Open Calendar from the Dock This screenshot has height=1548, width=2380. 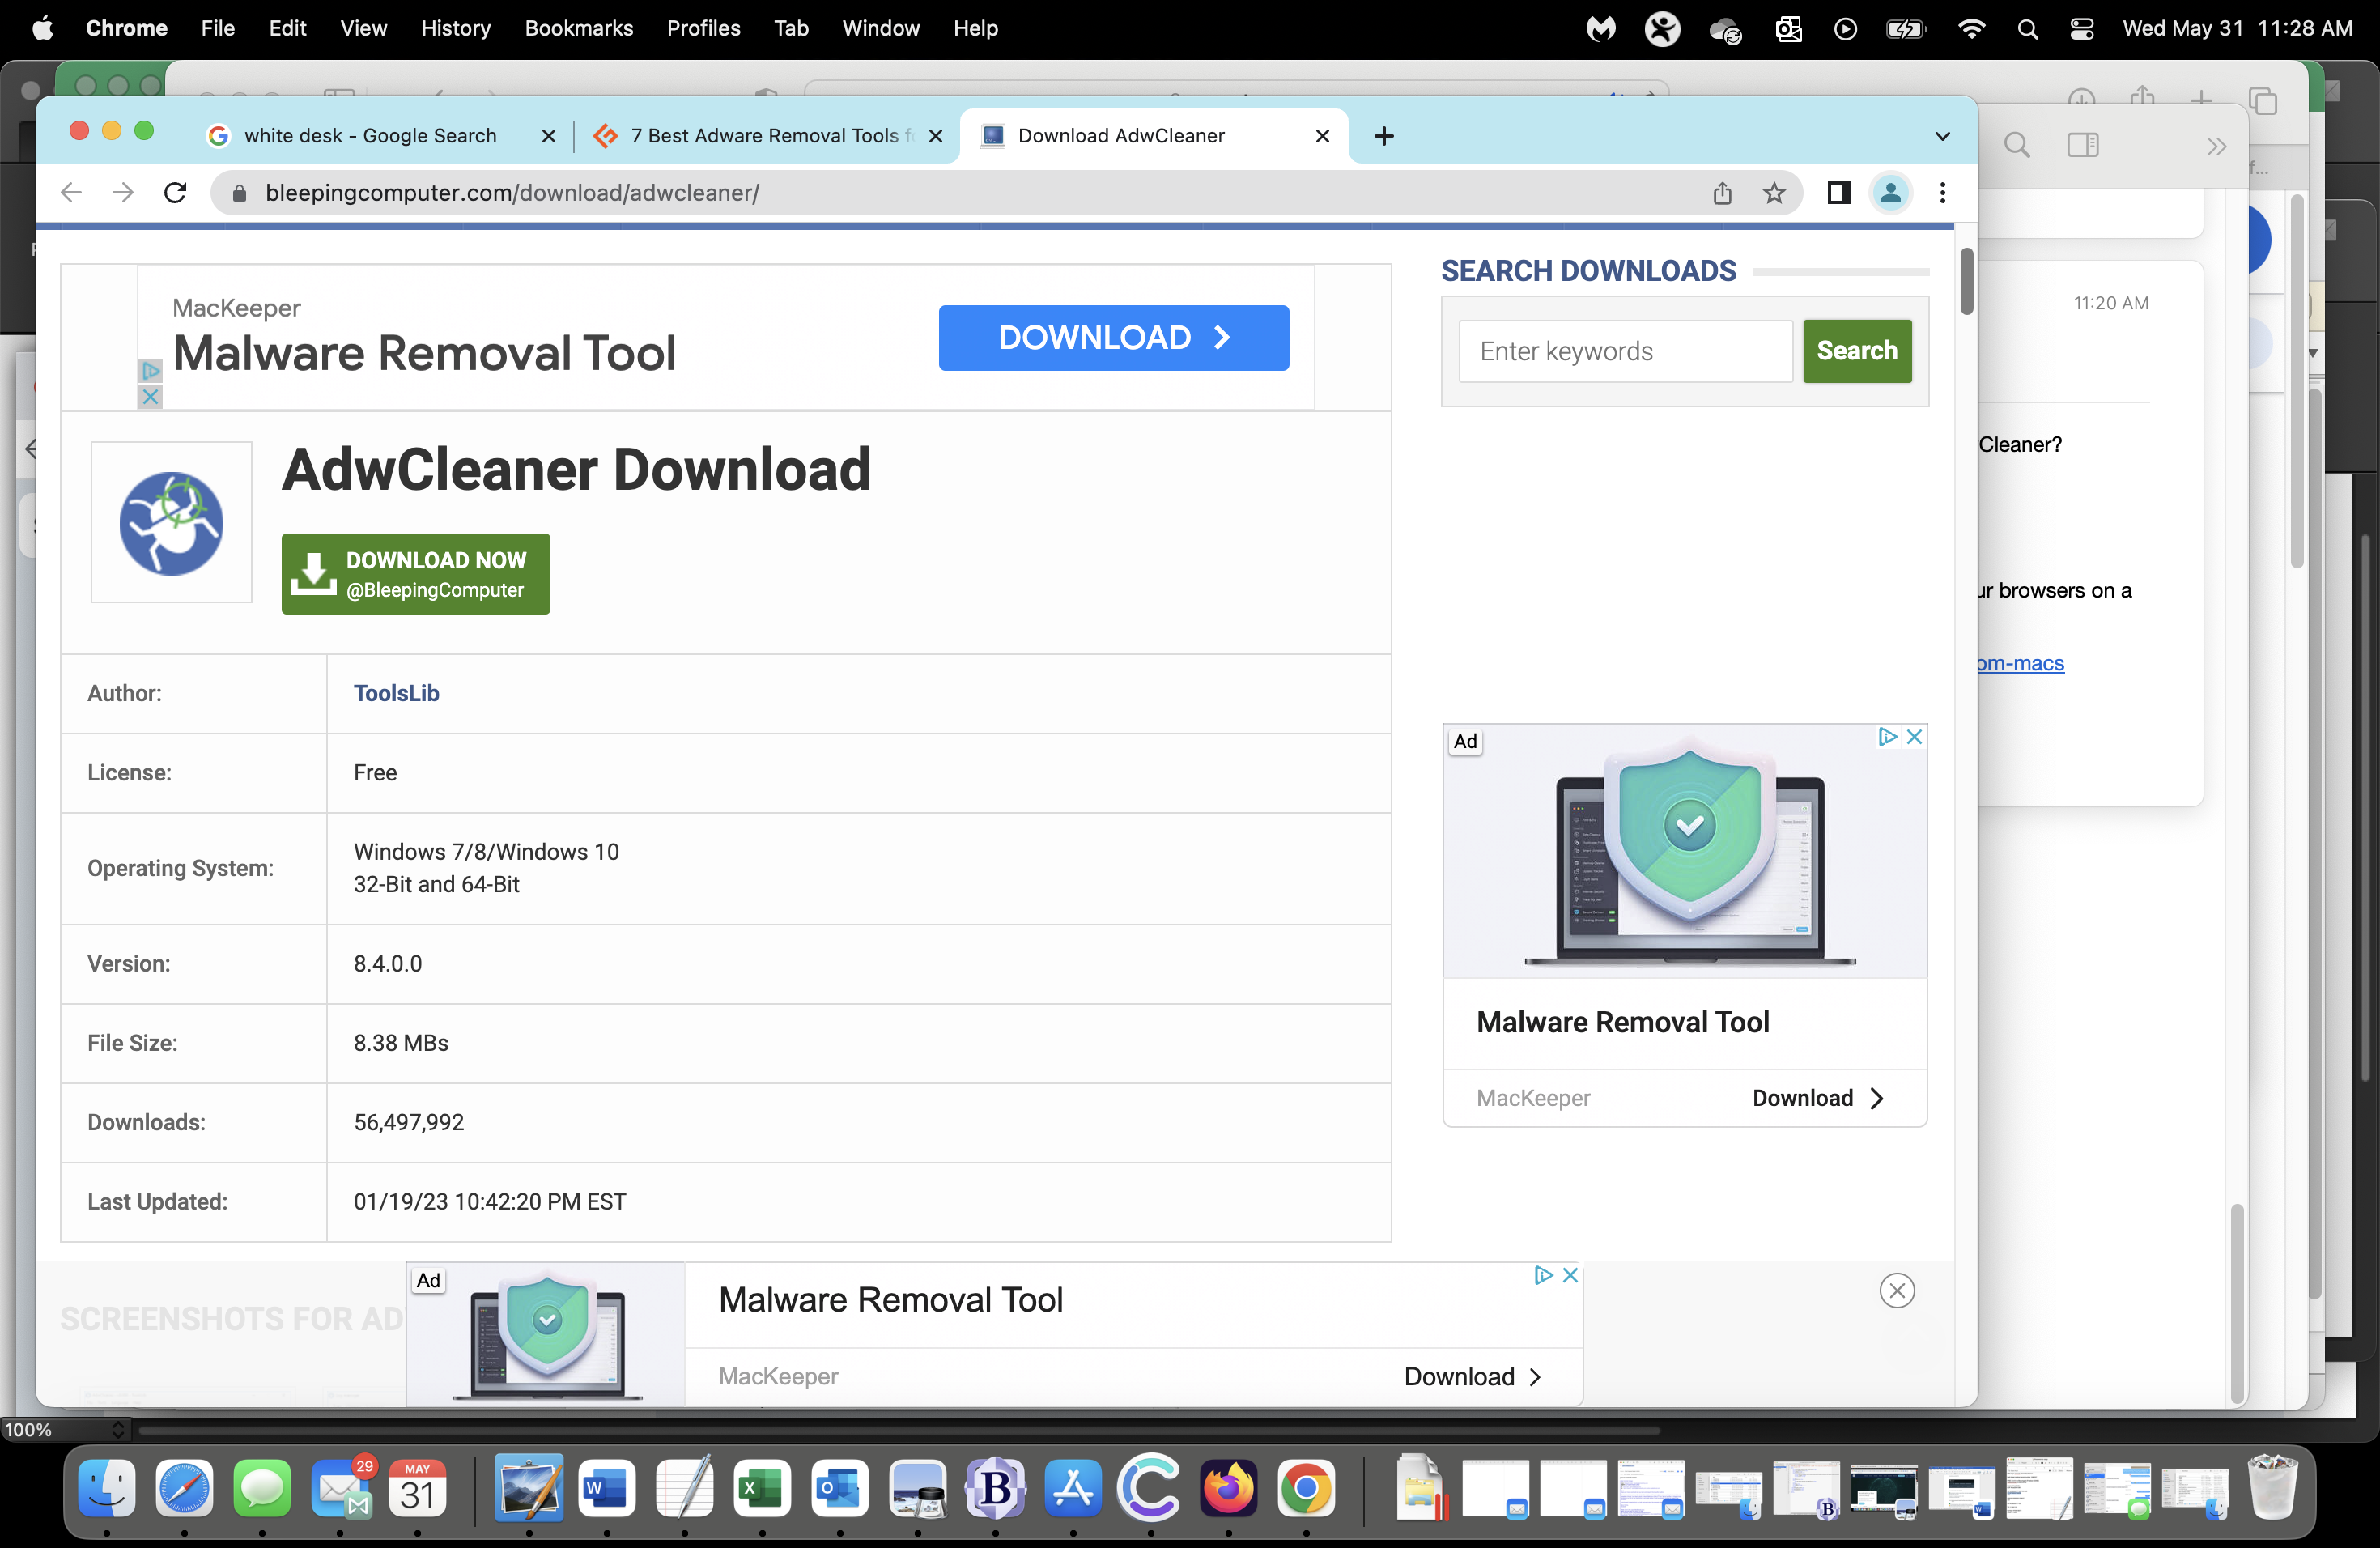click(417, 1489)
